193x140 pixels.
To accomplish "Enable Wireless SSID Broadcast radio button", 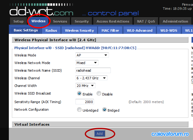I will (79, 93).
